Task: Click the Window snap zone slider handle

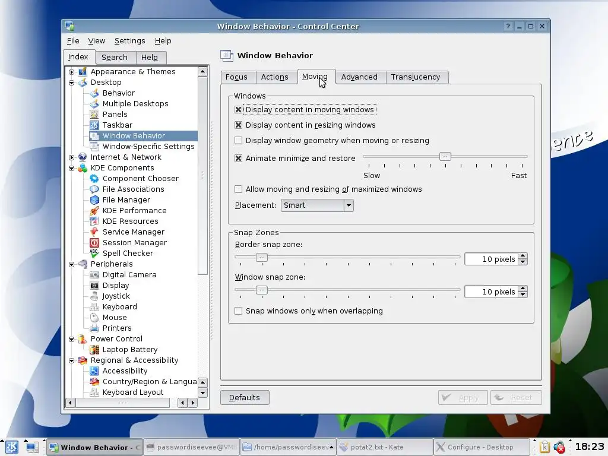Action: (262, 290)
